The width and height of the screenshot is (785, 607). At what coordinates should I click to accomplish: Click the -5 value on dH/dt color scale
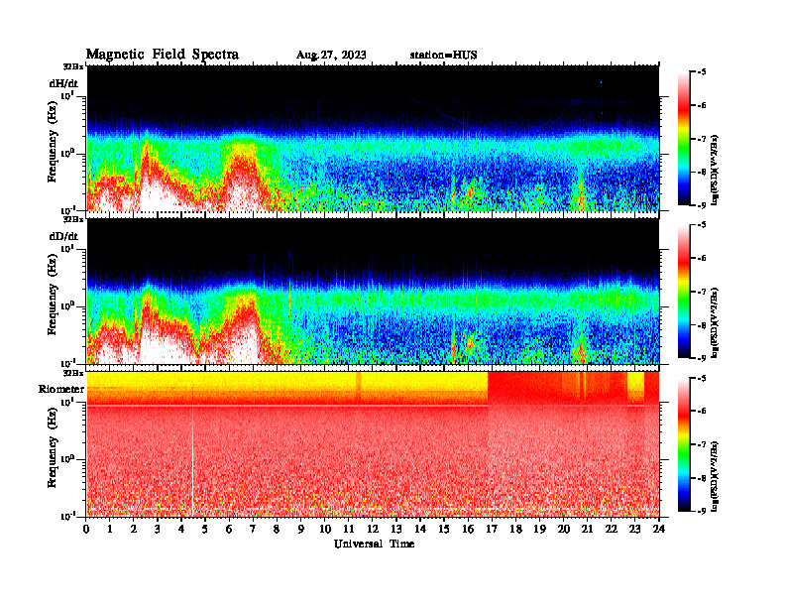[702, 72]
